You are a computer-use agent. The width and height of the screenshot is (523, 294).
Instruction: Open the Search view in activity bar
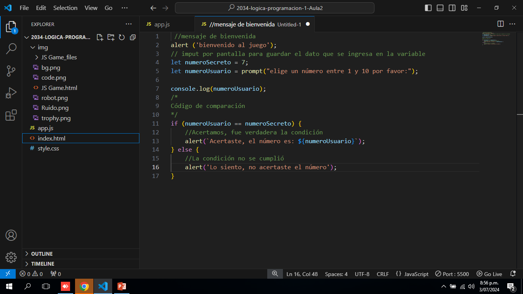point(11,49)
